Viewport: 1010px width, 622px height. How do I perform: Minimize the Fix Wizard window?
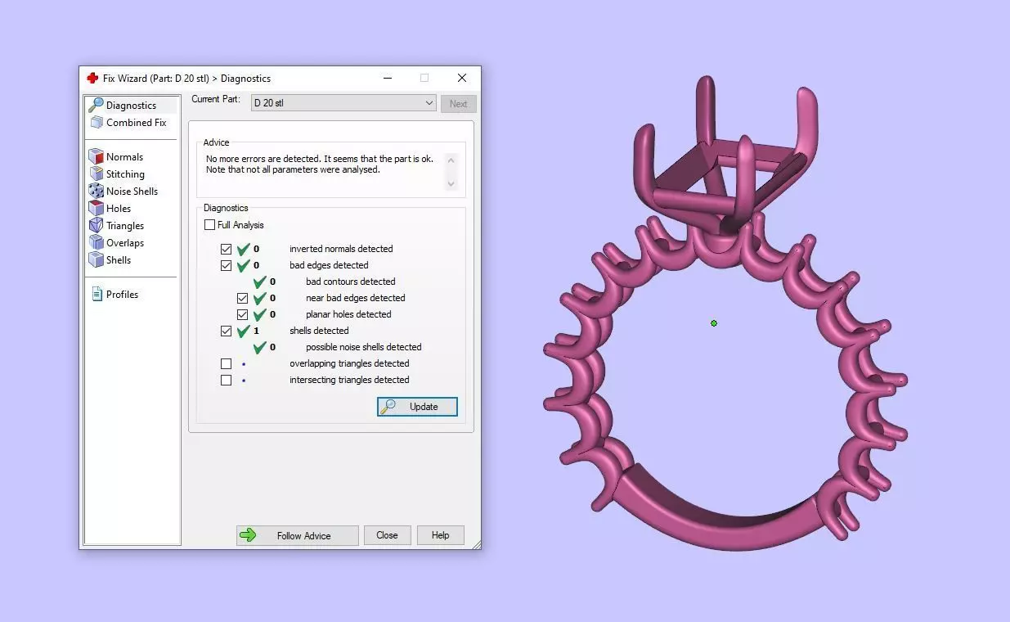(x=386, y=78)
